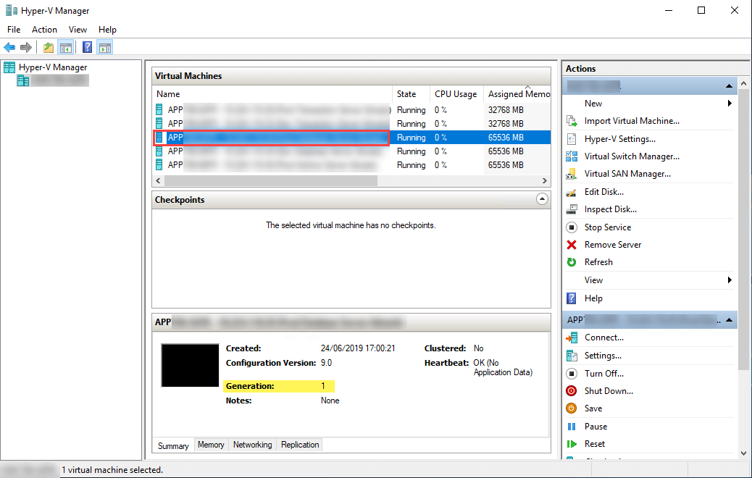Image resolution: width=752 pixels, height=478 pixels.
Task: Expand the View submenu in Actions pane
Action: point(649,280)
